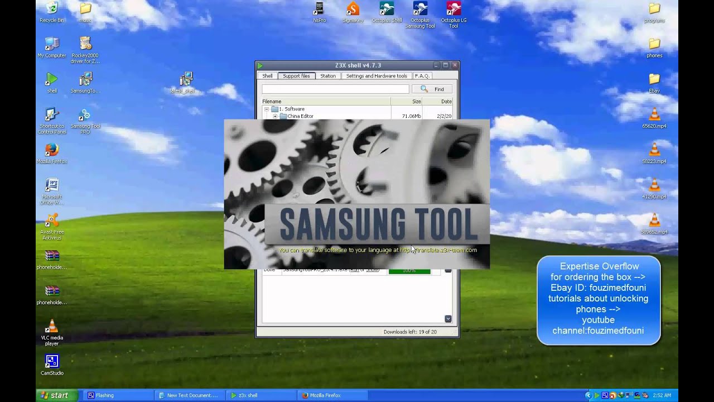Switch to Mozilla Firefox taskbar item
The width and height of the screenshot is (714, 402).
click(332, 395)
